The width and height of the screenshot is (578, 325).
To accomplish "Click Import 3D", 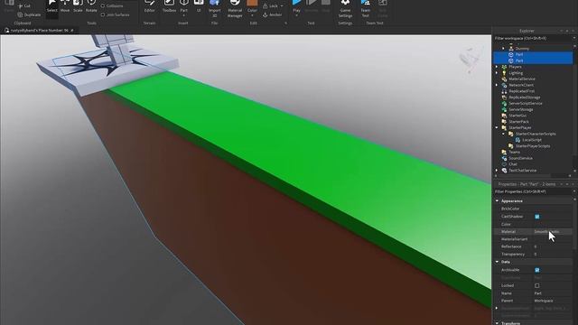I will coord(215,8).
